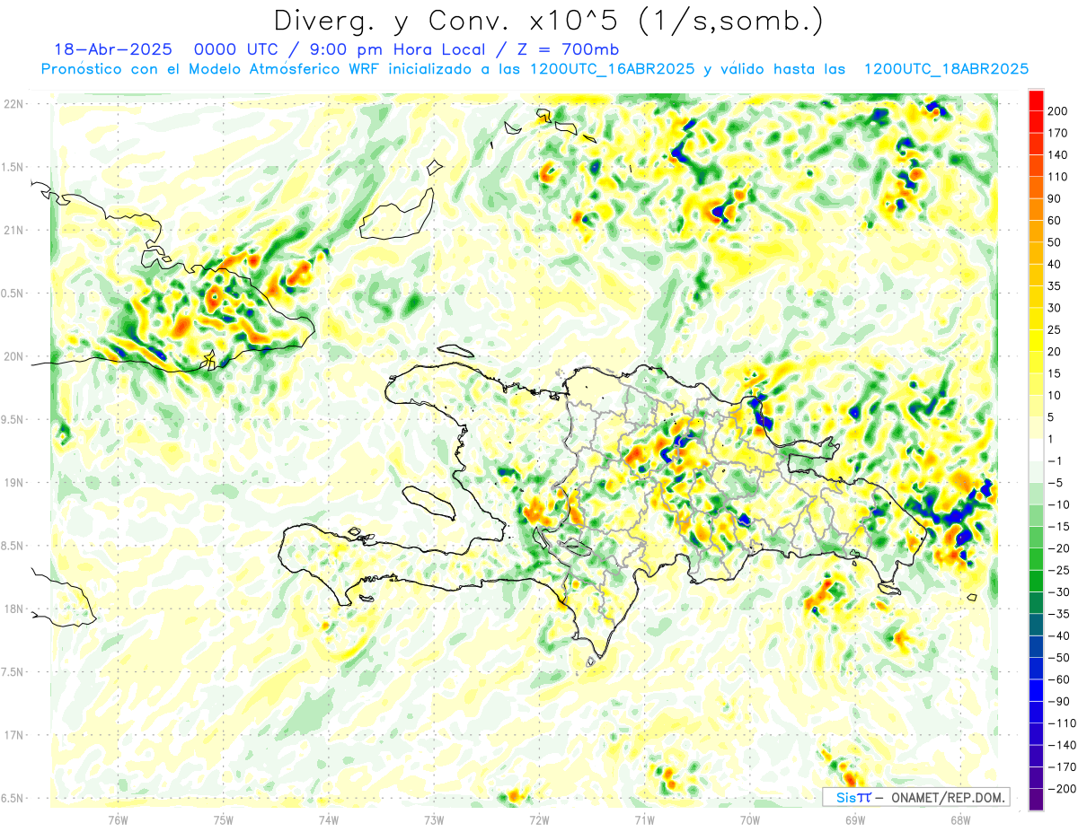
Task: Click the valid-until time '1200UTC_18ABR2025'
Action: coord(946,69)
